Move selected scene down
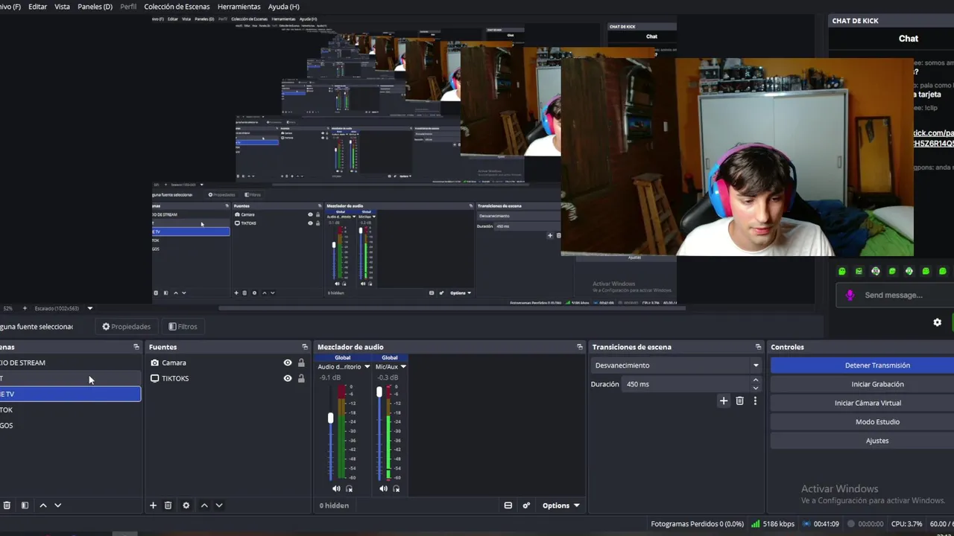954x536 pixels. (x=57, y=505)
